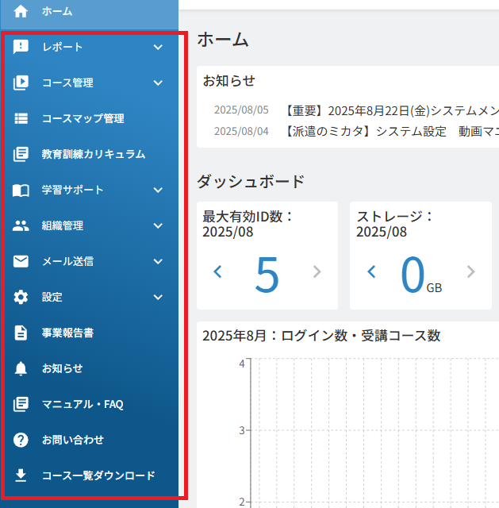499x508 pixels.
Task: Click the コースマップ管理 list icon
Action: click(x=21, y=118)
